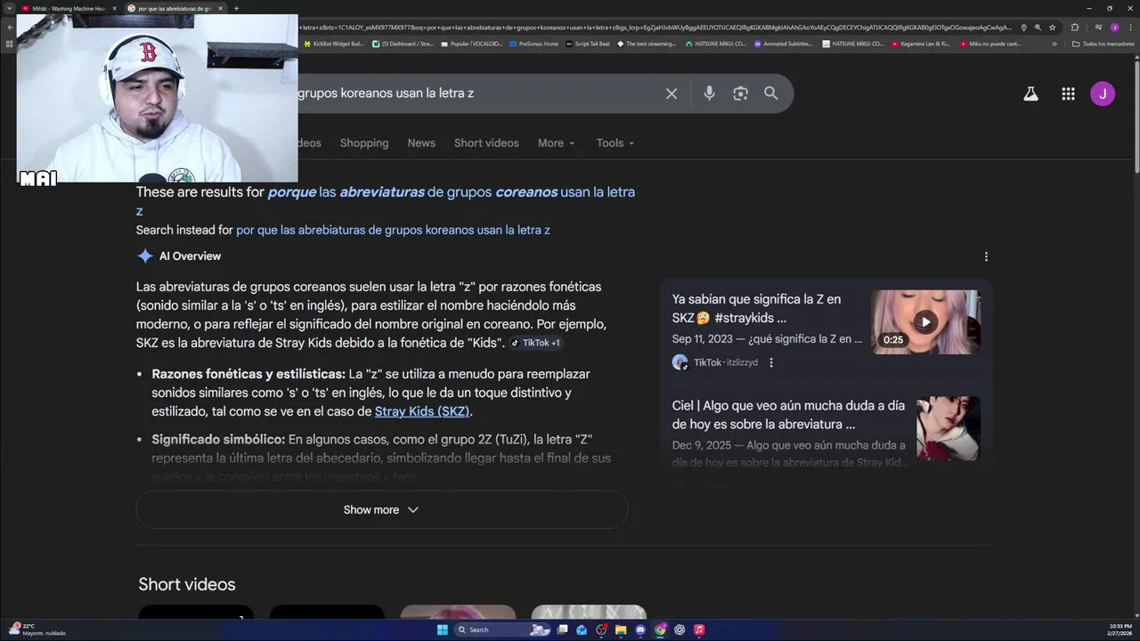Open the PreSonus: Home bookmark
The width and height of the screenshot is (1140, 641).
(533, 44)
